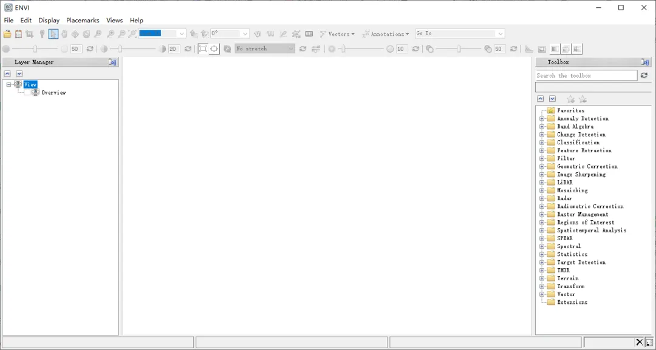Toggle the View Swipe button

(x=576, y=49)
